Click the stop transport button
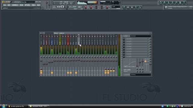 click(62, 7)
